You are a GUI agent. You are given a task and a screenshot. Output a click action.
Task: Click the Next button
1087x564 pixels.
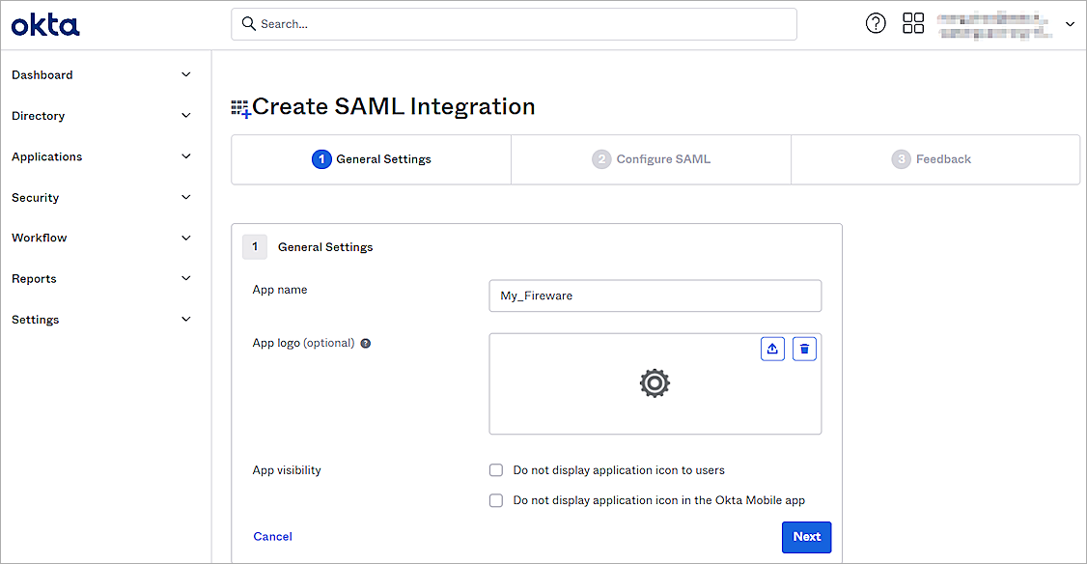(806, 537)
